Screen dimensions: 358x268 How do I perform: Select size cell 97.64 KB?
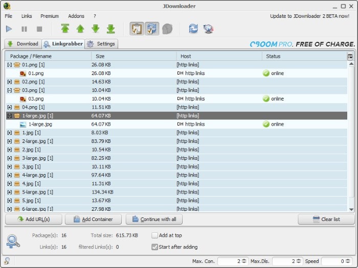[x=101, y=175]
